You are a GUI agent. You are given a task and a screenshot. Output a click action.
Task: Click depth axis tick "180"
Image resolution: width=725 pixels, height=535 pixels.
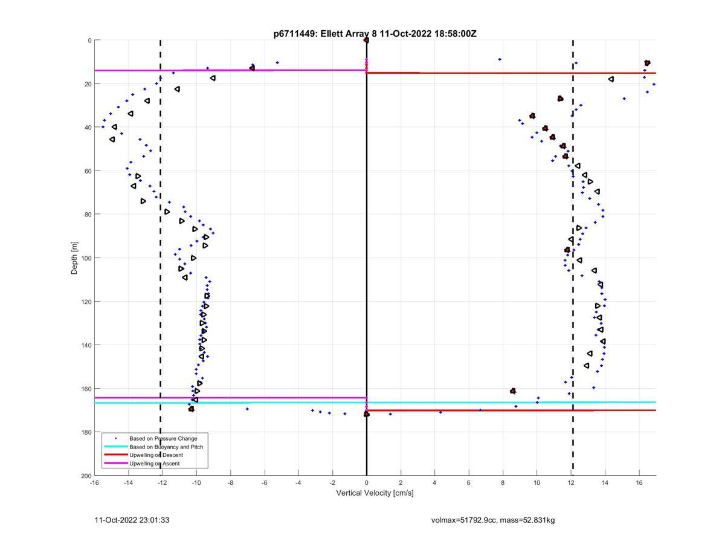pyautogui.click(x=86, y=432)
